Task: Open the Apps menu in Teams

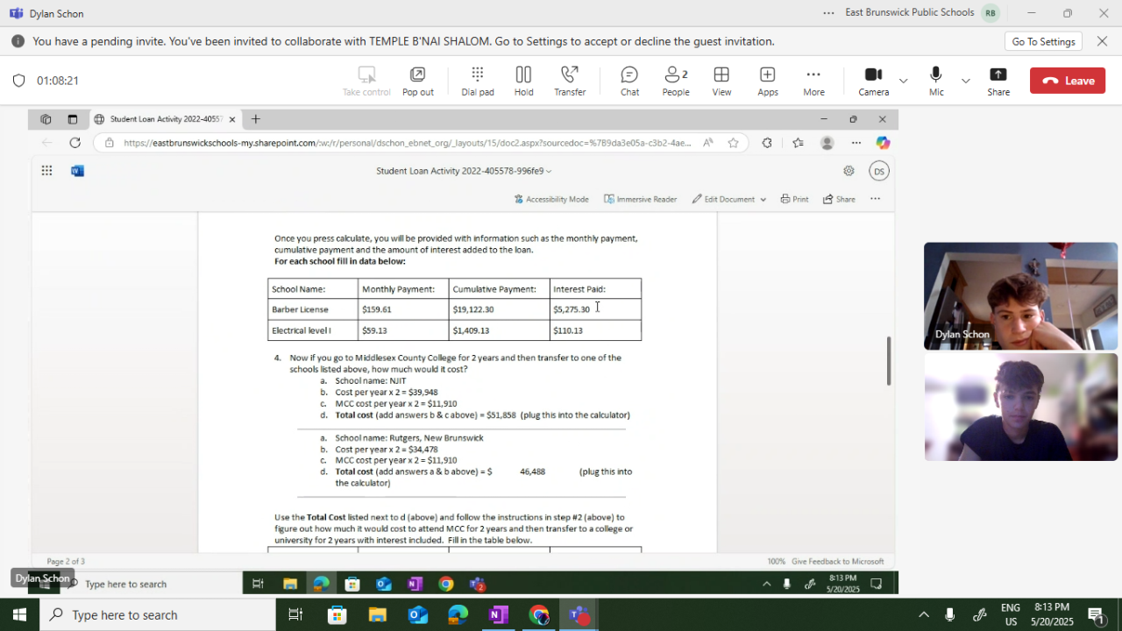Action: tap(767, 81)
